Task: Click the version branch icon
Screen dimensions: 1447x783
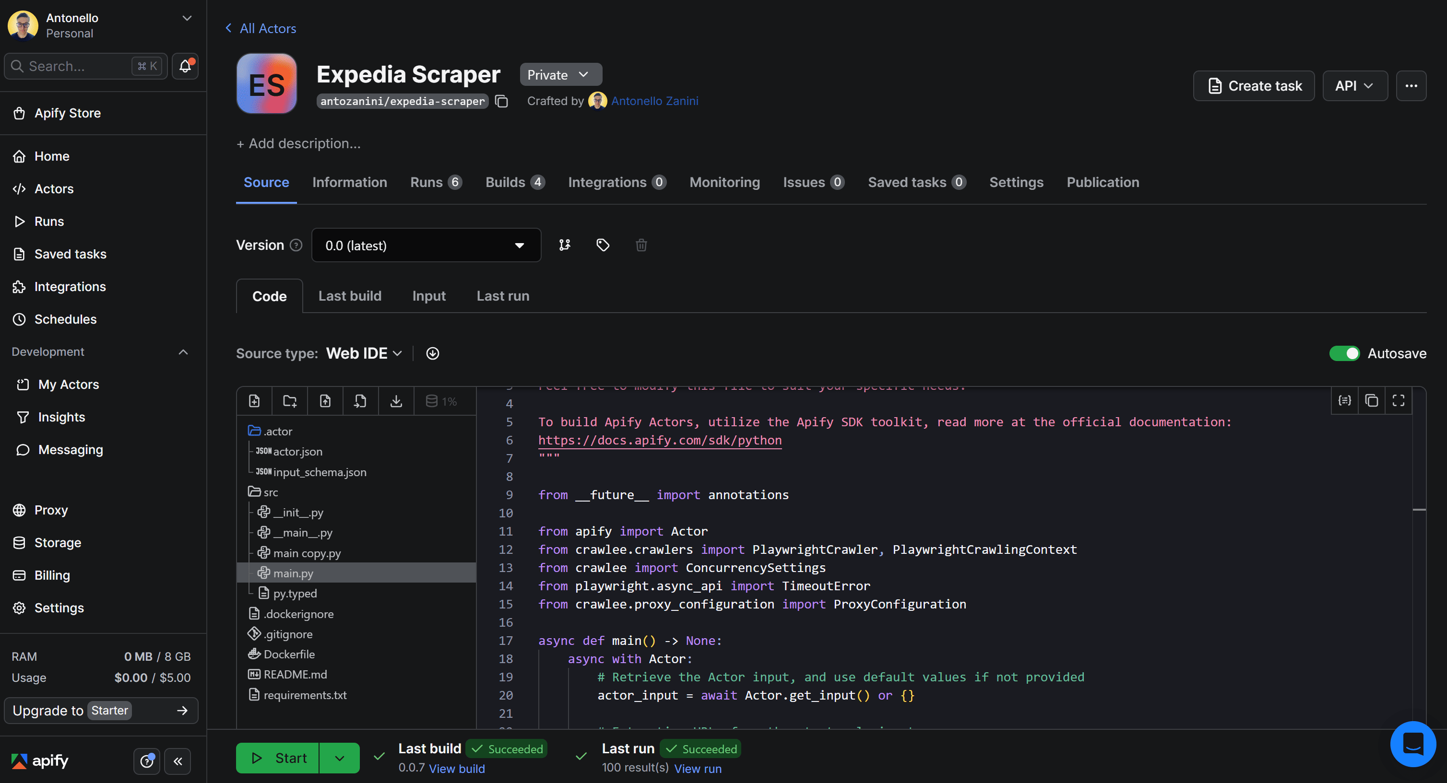Action: (x=565, y=245)
